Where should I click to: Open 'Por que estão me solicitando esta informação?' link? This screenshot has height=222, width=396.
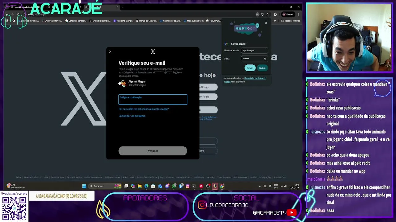tap(144, 109)
